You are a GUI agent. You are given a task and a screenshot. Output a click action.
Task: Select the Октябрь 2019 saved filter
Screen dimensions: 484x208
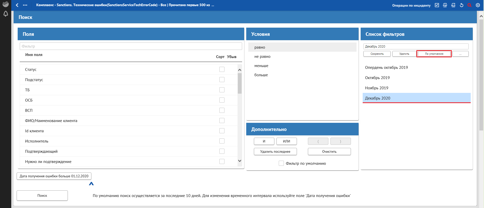pyautogui.click(x=377, y=78)
